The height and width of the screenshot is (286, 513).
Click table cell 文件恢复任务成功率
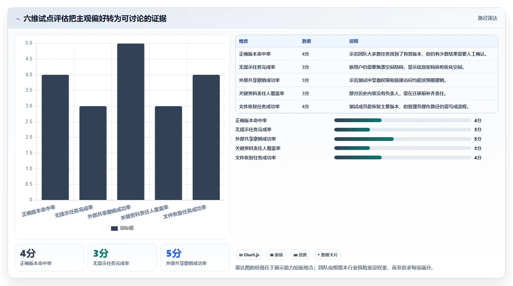(x=259, y=107)
